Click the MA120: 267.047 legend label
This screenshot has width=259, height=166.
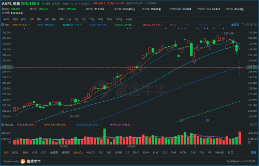(124, 25)
